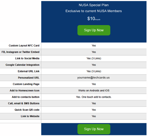Screen dimensions: 148x136
Task: Click the $10/month price text
Action: [94, 19]
